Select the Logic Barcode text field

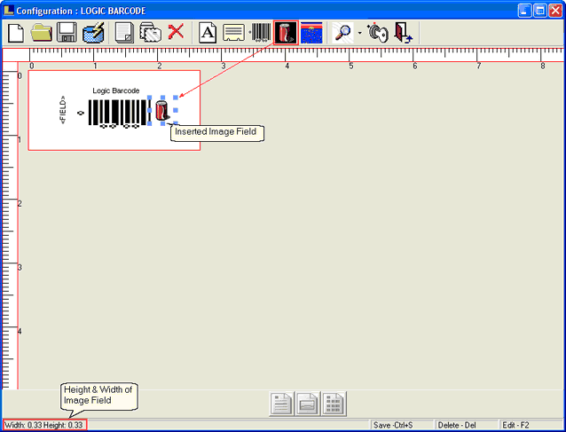pos(116,90)
